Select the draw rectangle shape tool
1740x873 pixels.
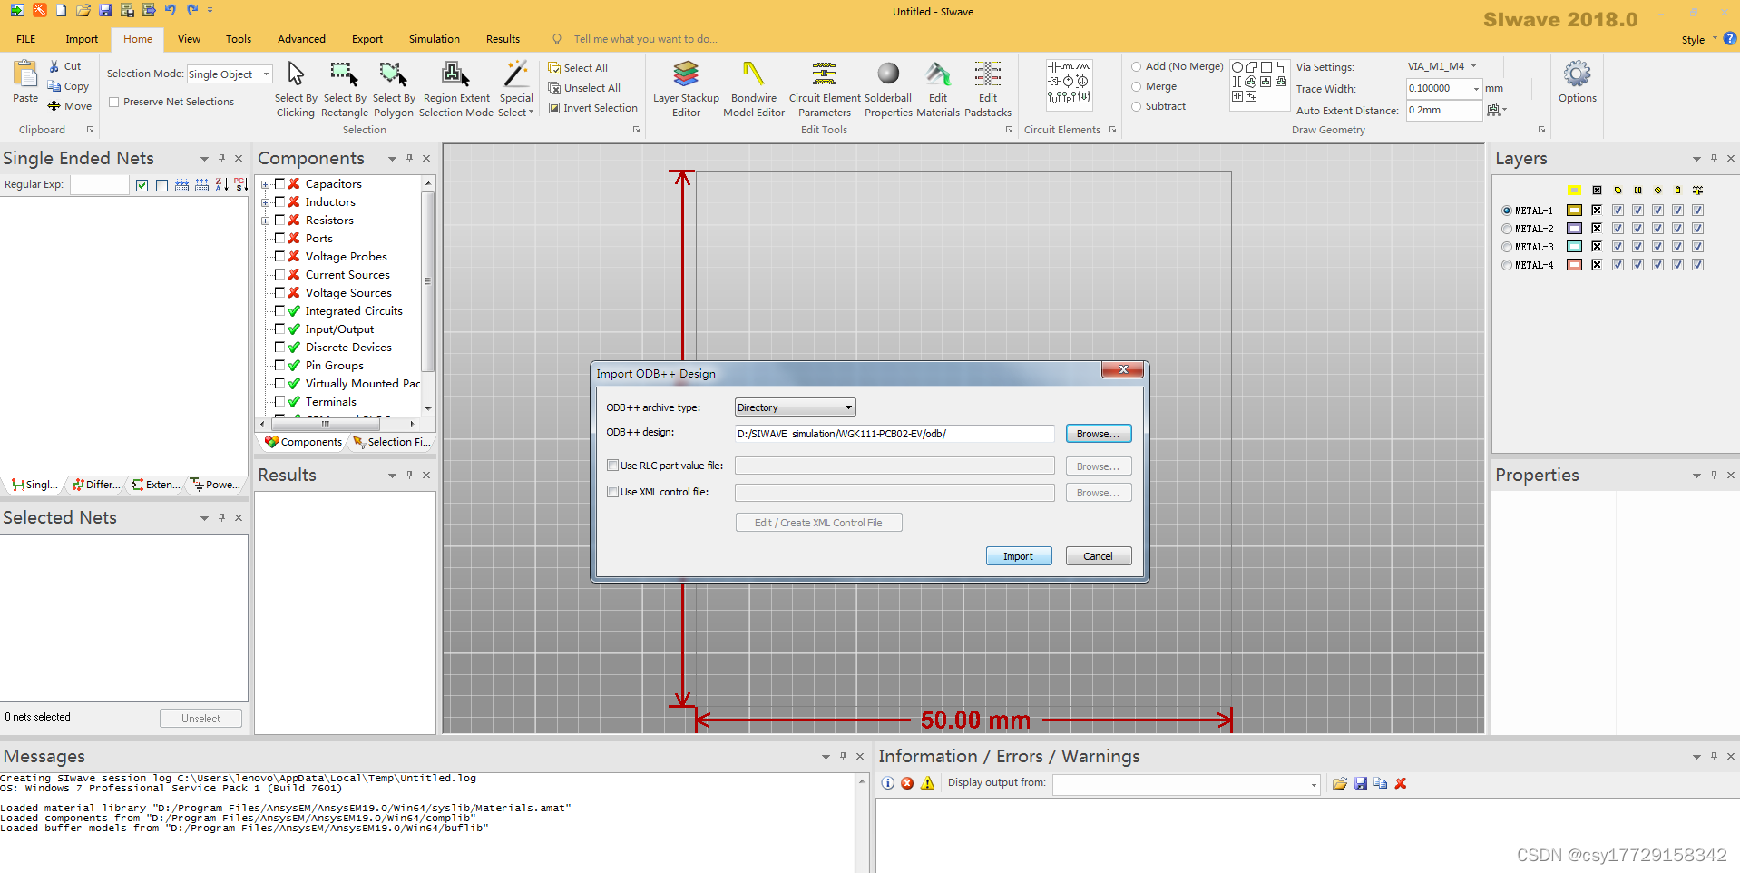tap(1266, 67)
